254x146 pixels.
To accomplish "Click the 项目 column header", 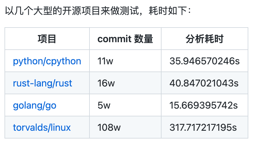I will (x=47, y=39).
